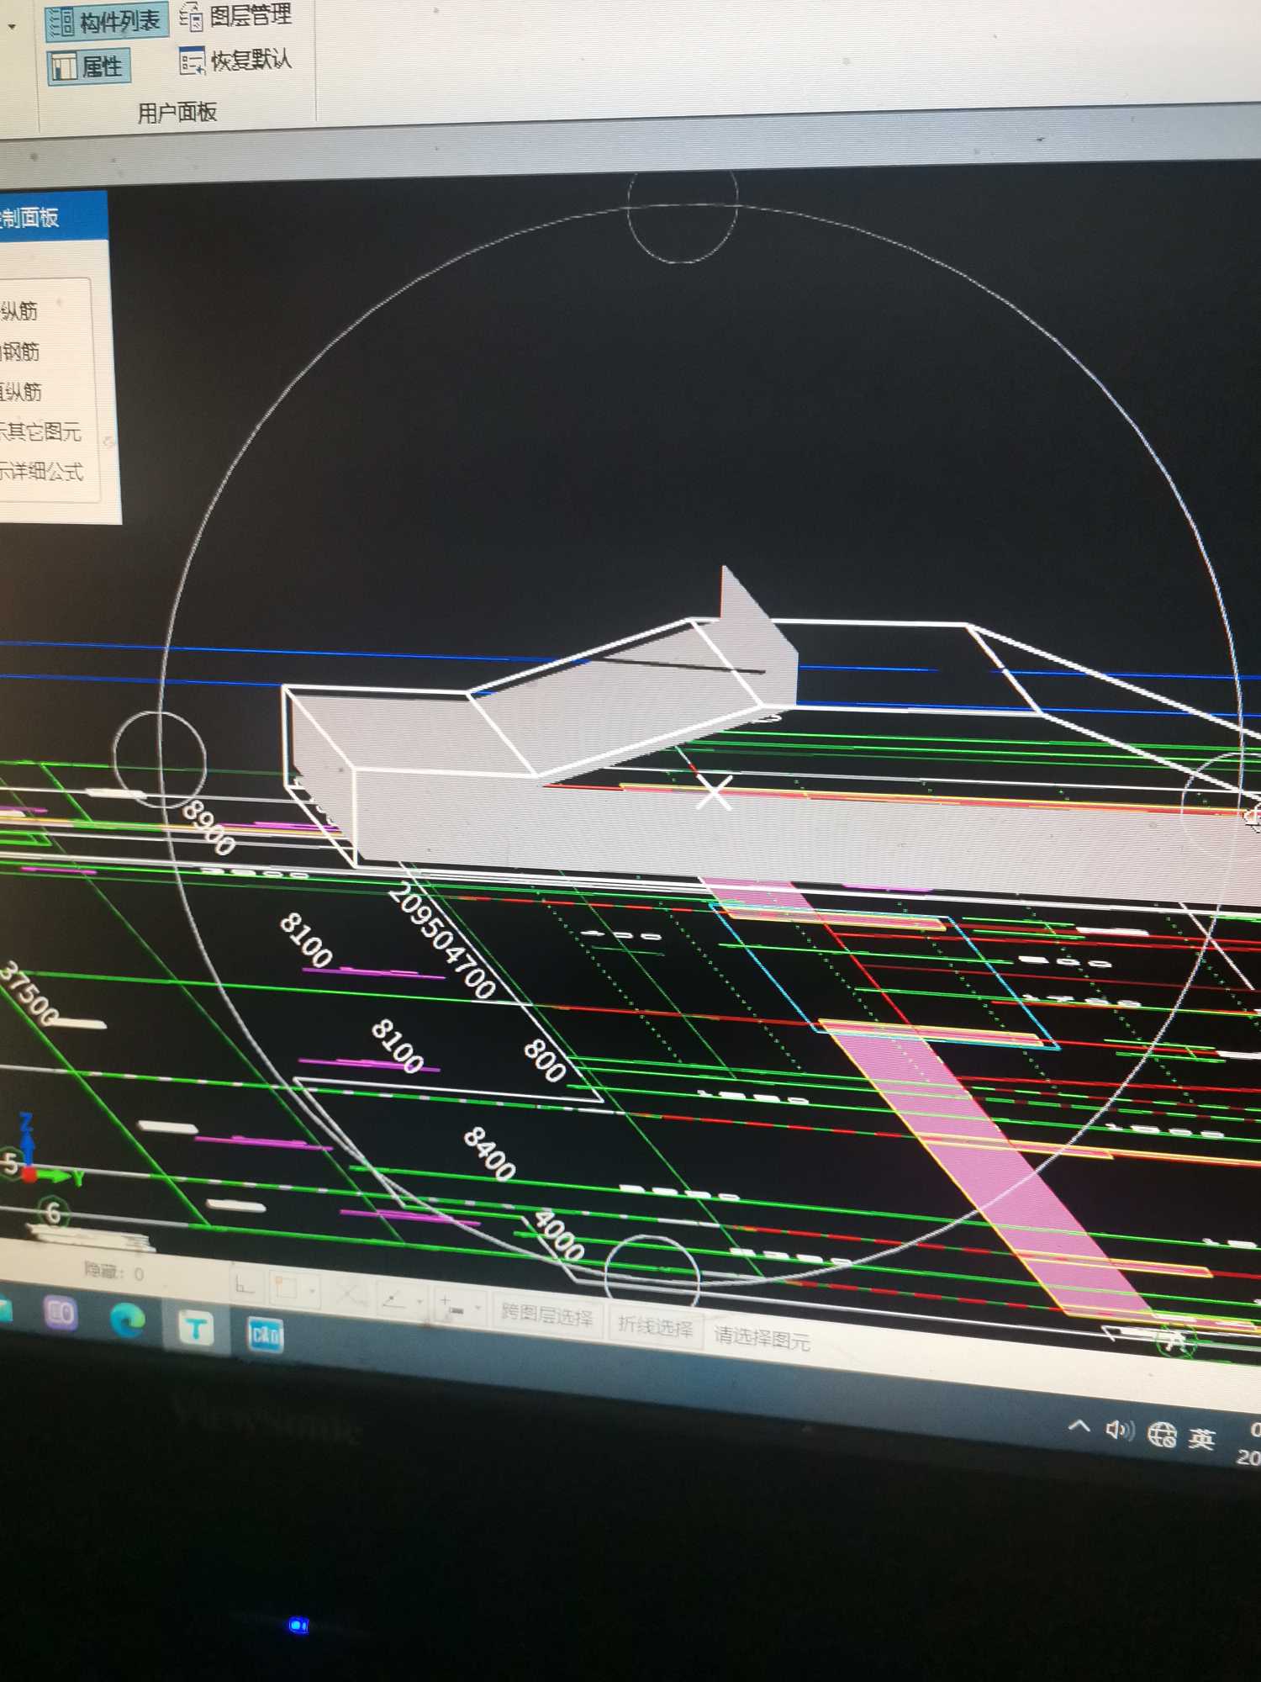The width and height of the screenshot is (1261, 1682).
Task: Open dropdown beside the angle snap icon
Action: point(421,1302)
